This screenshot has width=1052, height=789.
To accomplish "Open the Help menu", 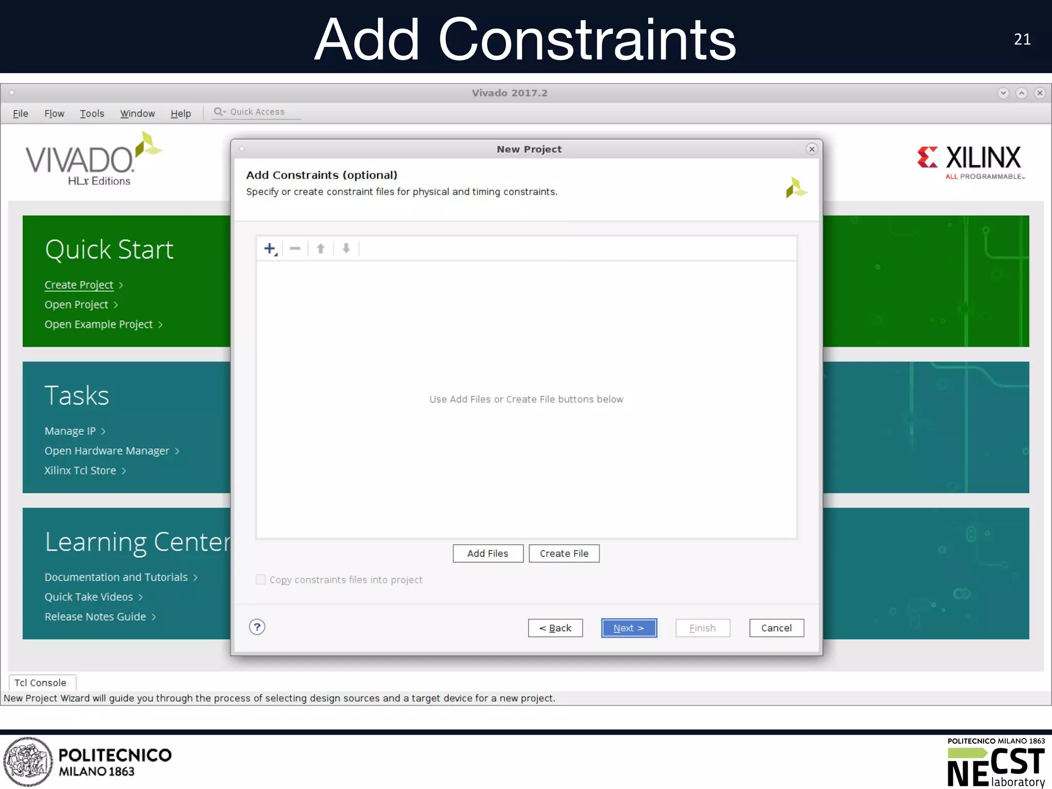I will pyautogui.click(x=181, y=114).
